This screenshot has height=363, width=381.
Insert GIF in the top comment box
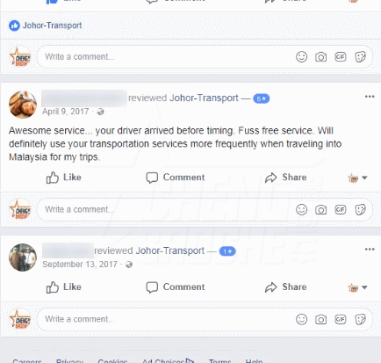pyautogui.click(x=341, y=56)
